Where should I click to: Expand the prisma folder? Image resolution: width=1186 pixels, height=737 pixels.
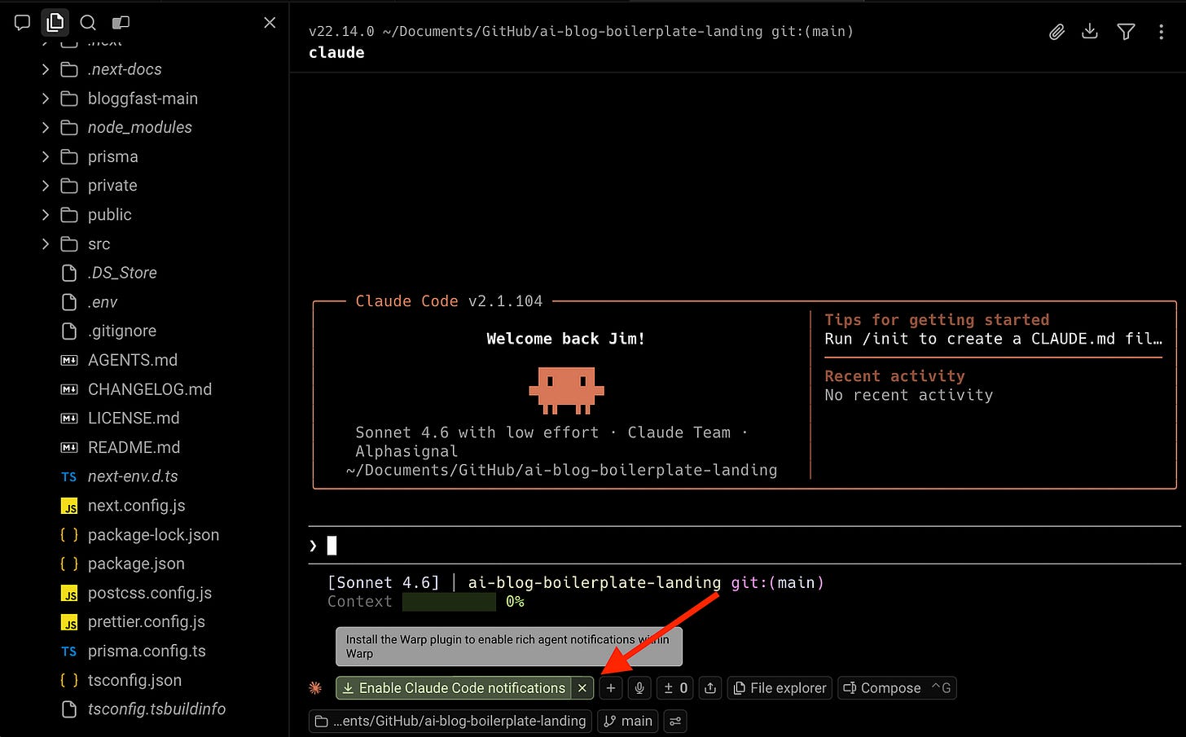[x=114, y=156]
